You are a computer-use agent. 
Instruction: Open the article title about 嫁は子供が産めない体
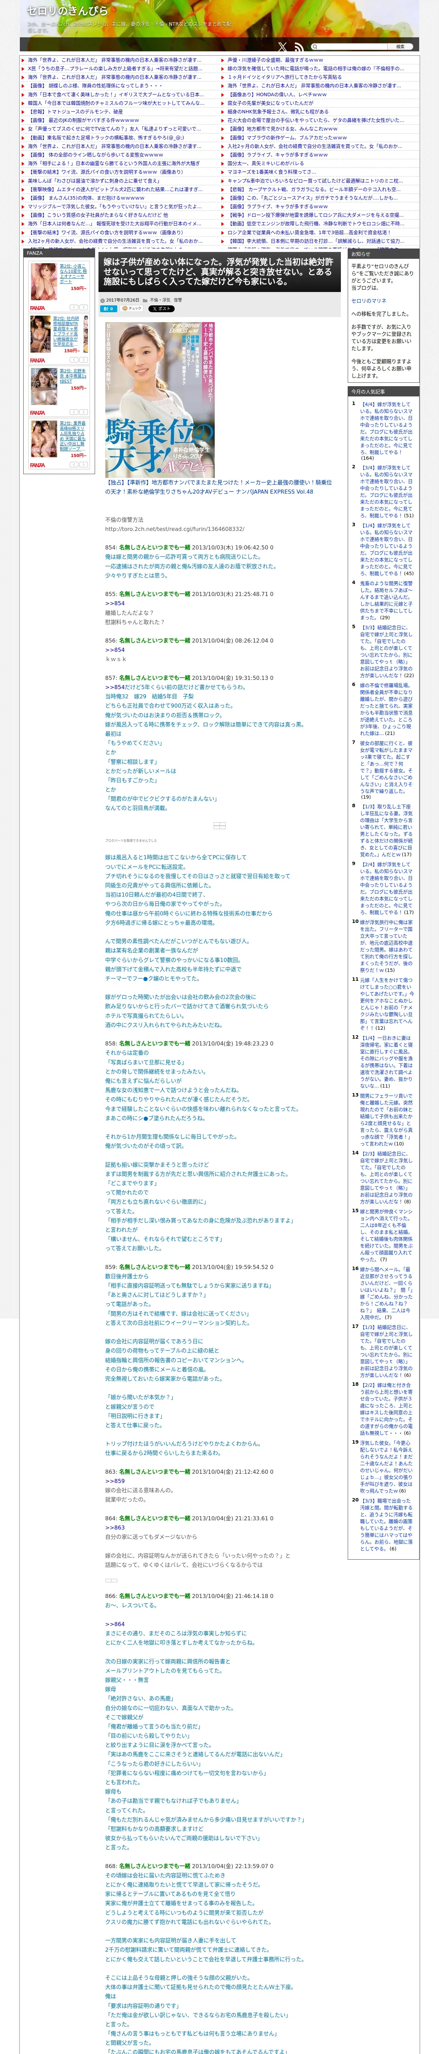(x=218, y=272)
